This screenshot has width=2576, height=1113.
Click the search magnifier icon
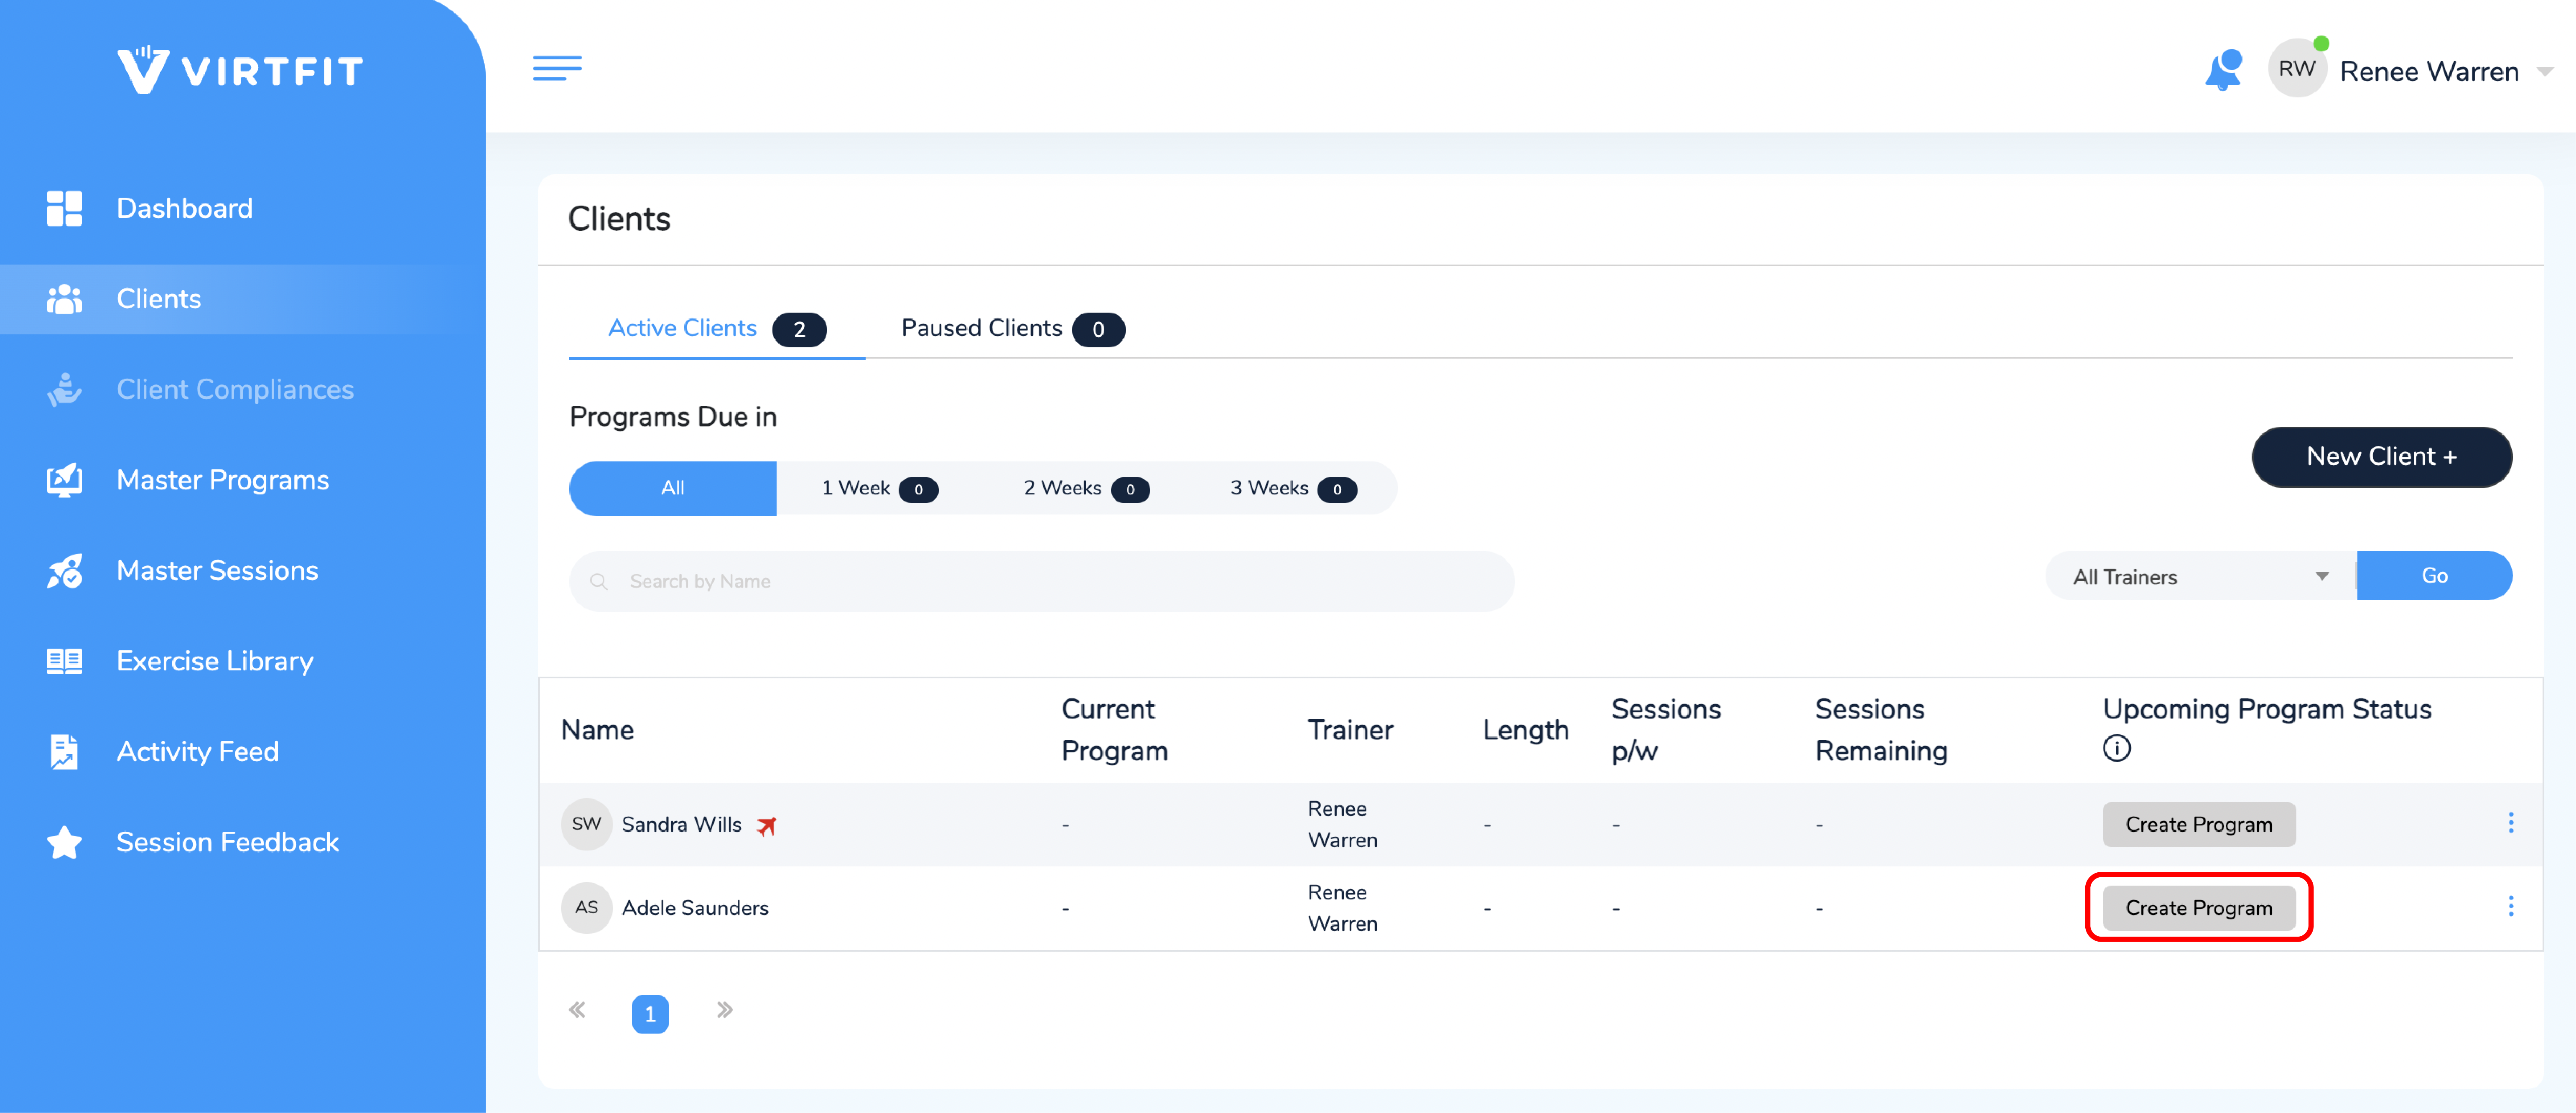tap(599, 581)
